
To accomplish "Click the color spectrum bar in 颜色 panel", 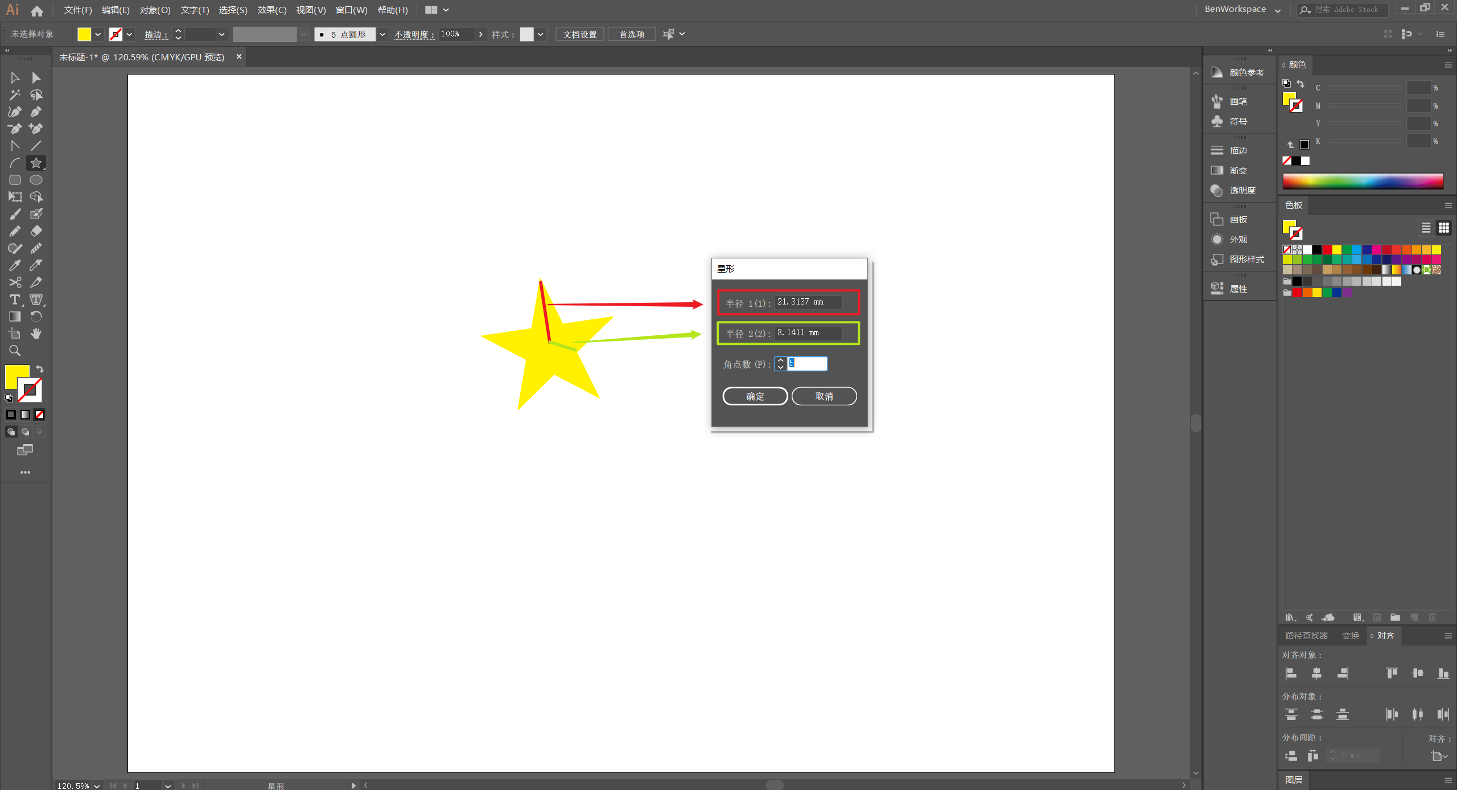I will [x=1363, y=181].
